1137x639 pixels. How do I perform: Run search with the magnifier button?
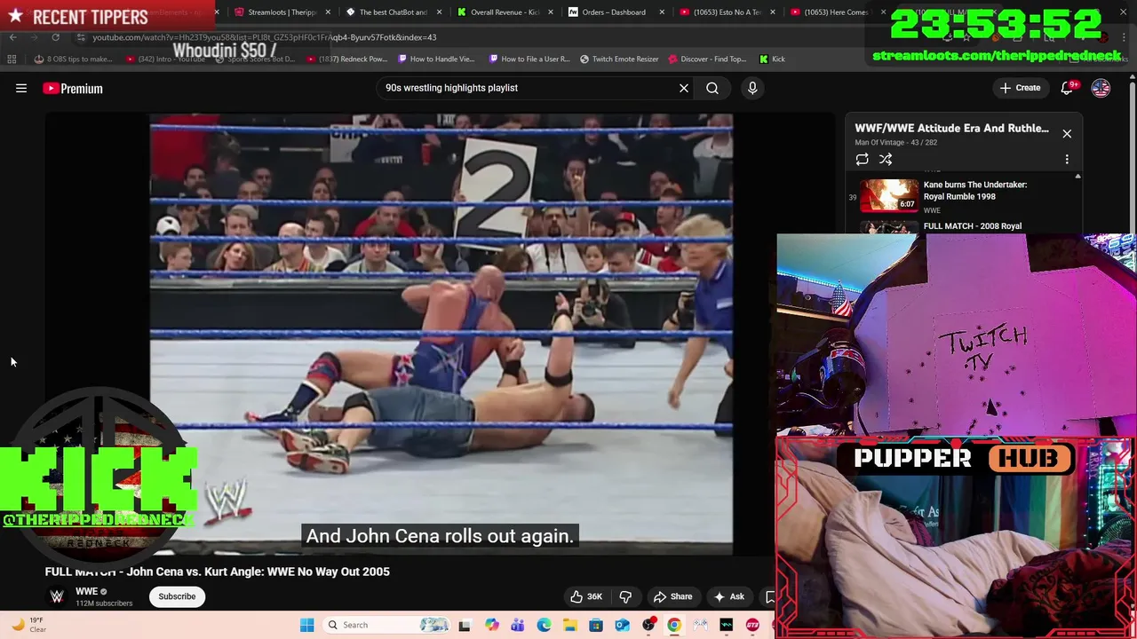[712, 88]
